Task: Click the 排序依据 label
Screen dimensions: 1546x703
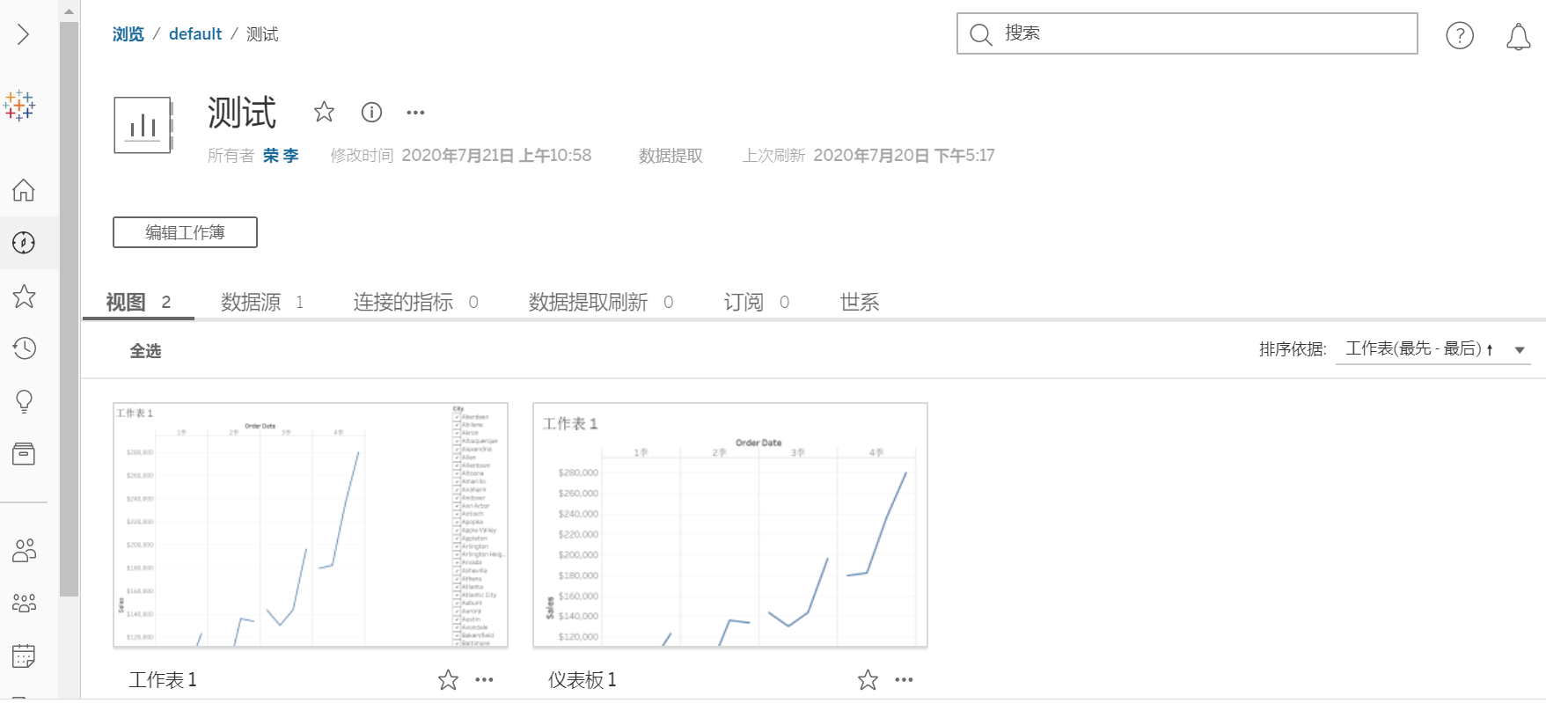Action: [x=1293, y=349]
